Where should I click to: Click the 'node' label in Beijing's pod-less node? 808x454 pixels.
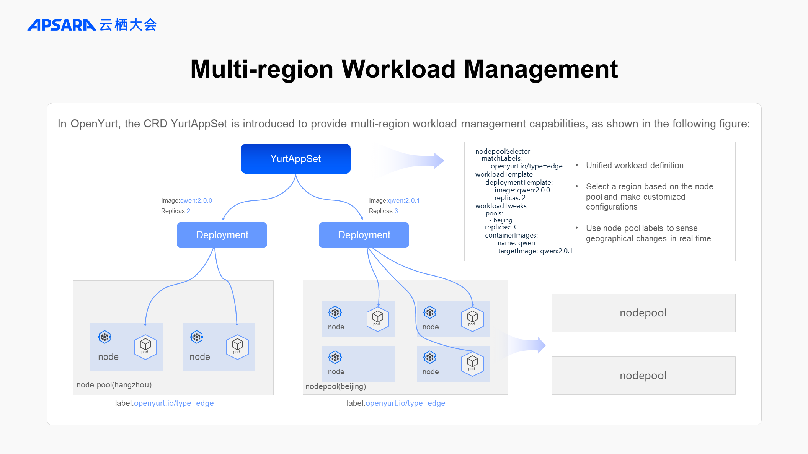[336, 372]
